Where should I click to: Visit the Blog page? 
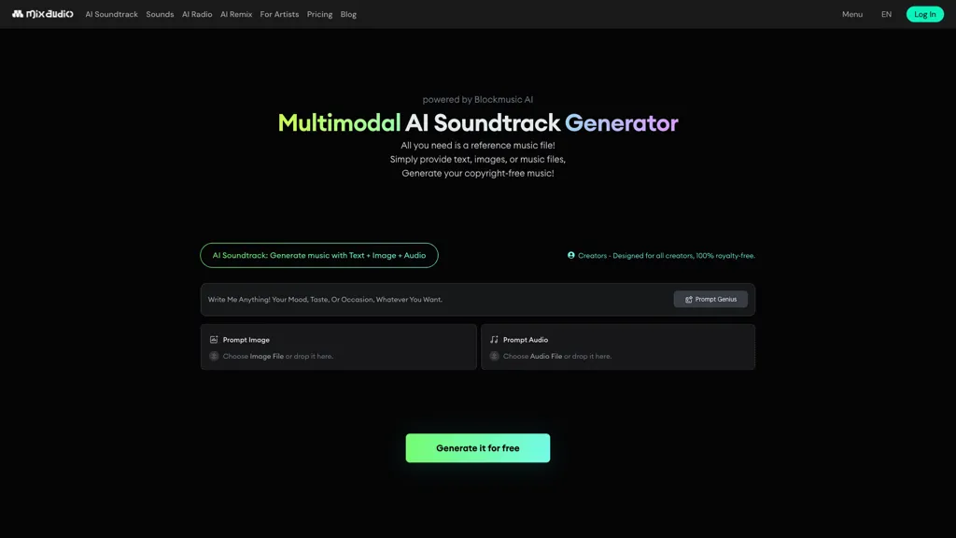click(348, 14)
